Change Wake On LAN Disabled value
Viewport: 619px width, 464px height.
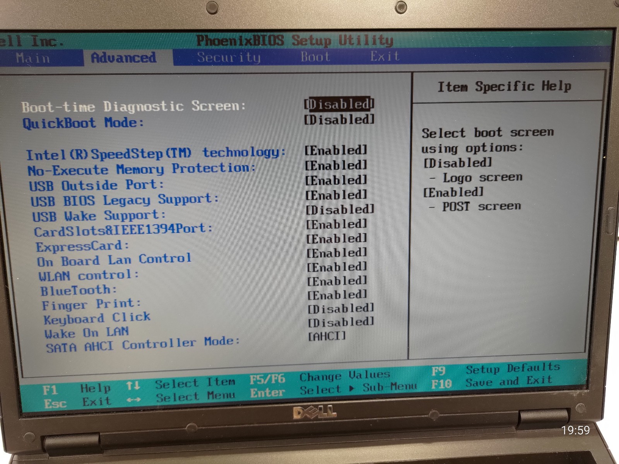(x=341, y=322)
